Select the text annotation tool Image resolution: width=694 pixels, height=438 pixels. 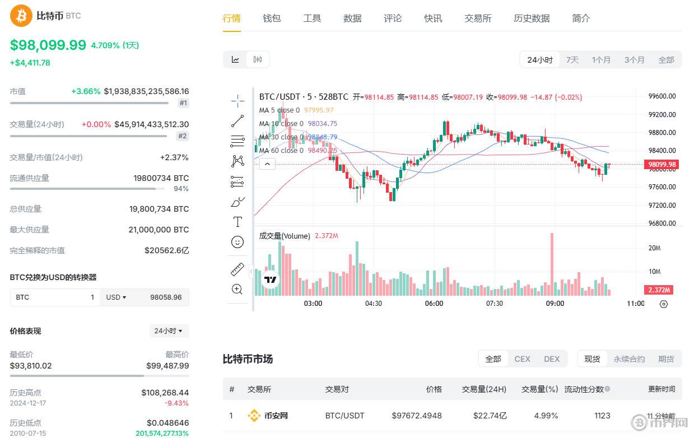tap(237, 221)
